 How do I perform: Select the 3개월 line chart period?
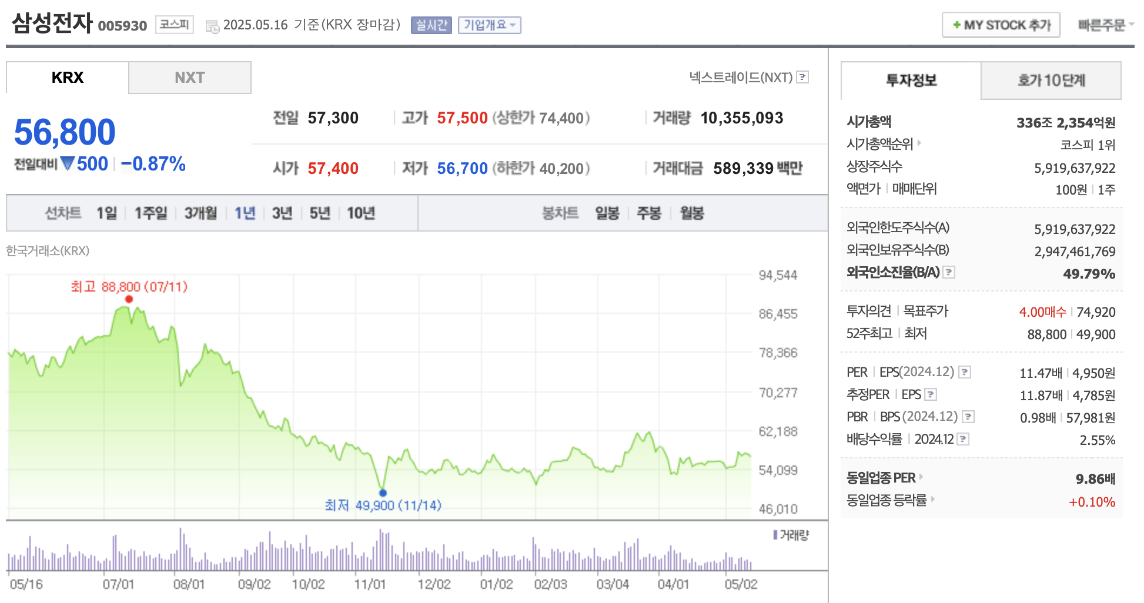point(201,213)
